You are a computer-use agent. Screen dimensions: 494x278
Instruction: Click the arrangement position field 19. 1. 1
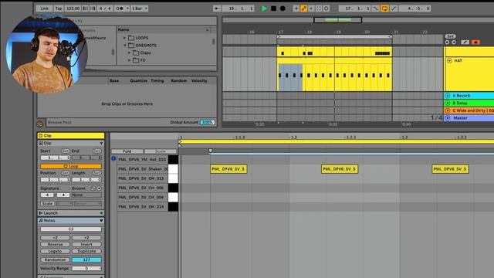[x=239, y=8]
